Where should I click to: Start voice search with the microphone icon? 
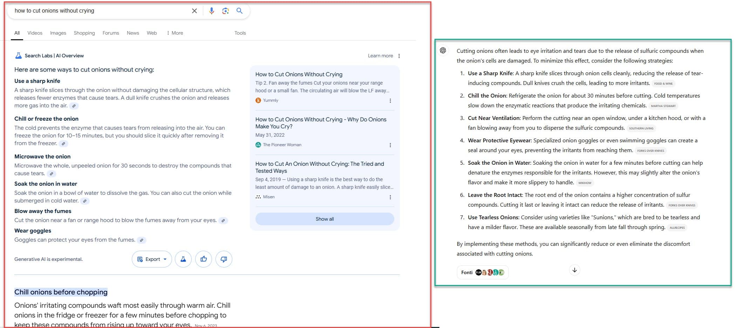pyautogui.click(x=212, y=11)
